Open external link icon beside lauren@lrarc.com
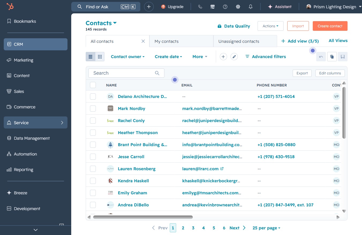This screenshot has height=235, width=362. coord(222,169)
